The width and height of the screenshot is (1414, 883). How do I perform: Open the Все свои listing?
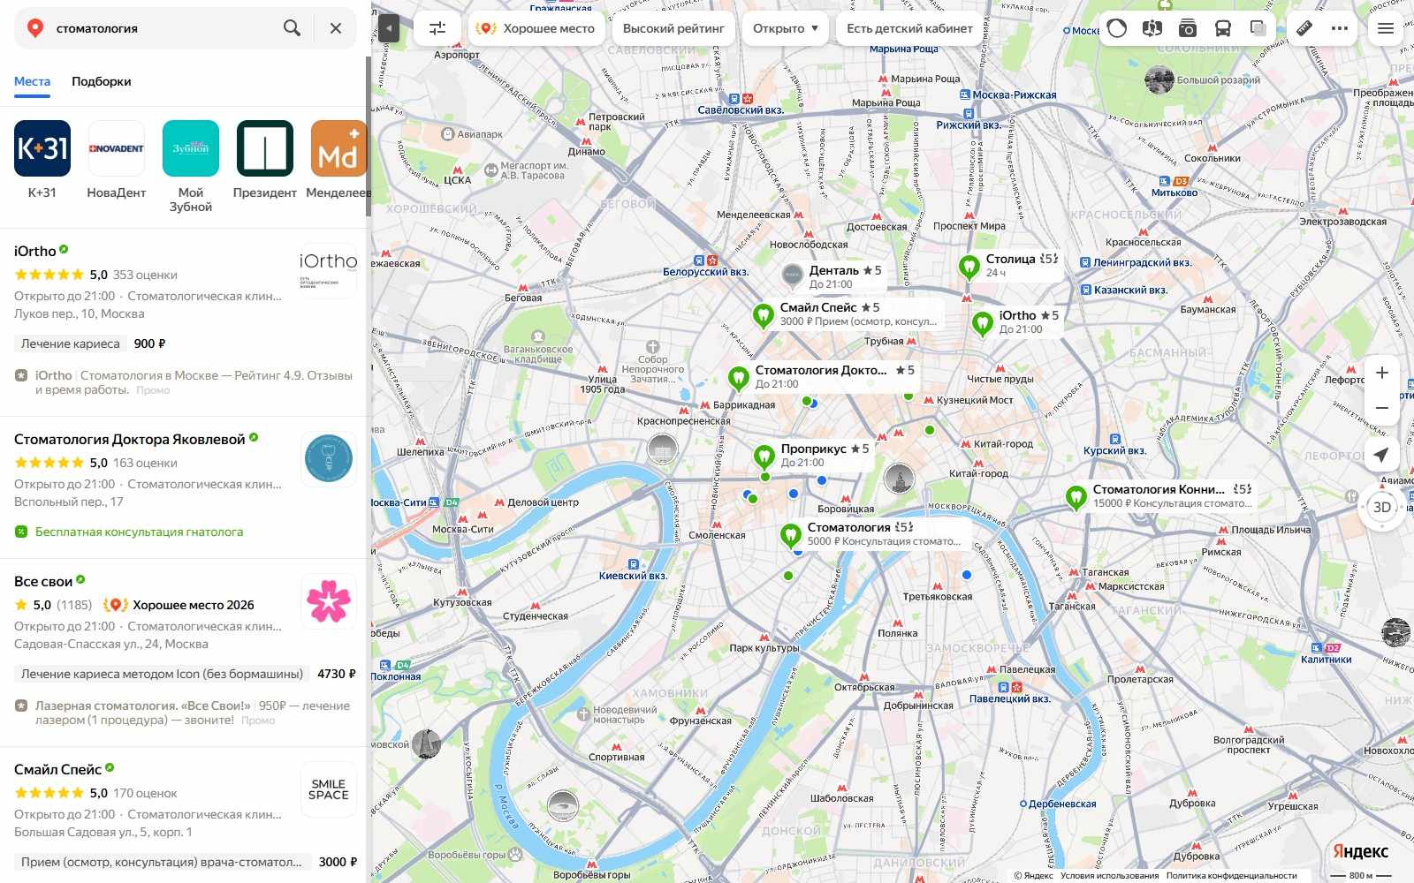[43, 581]
